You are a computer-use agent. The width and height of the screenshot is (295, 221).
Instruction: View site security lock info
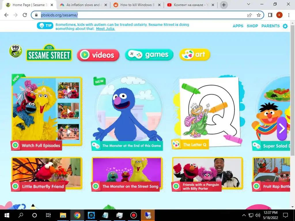coord(36,15)
